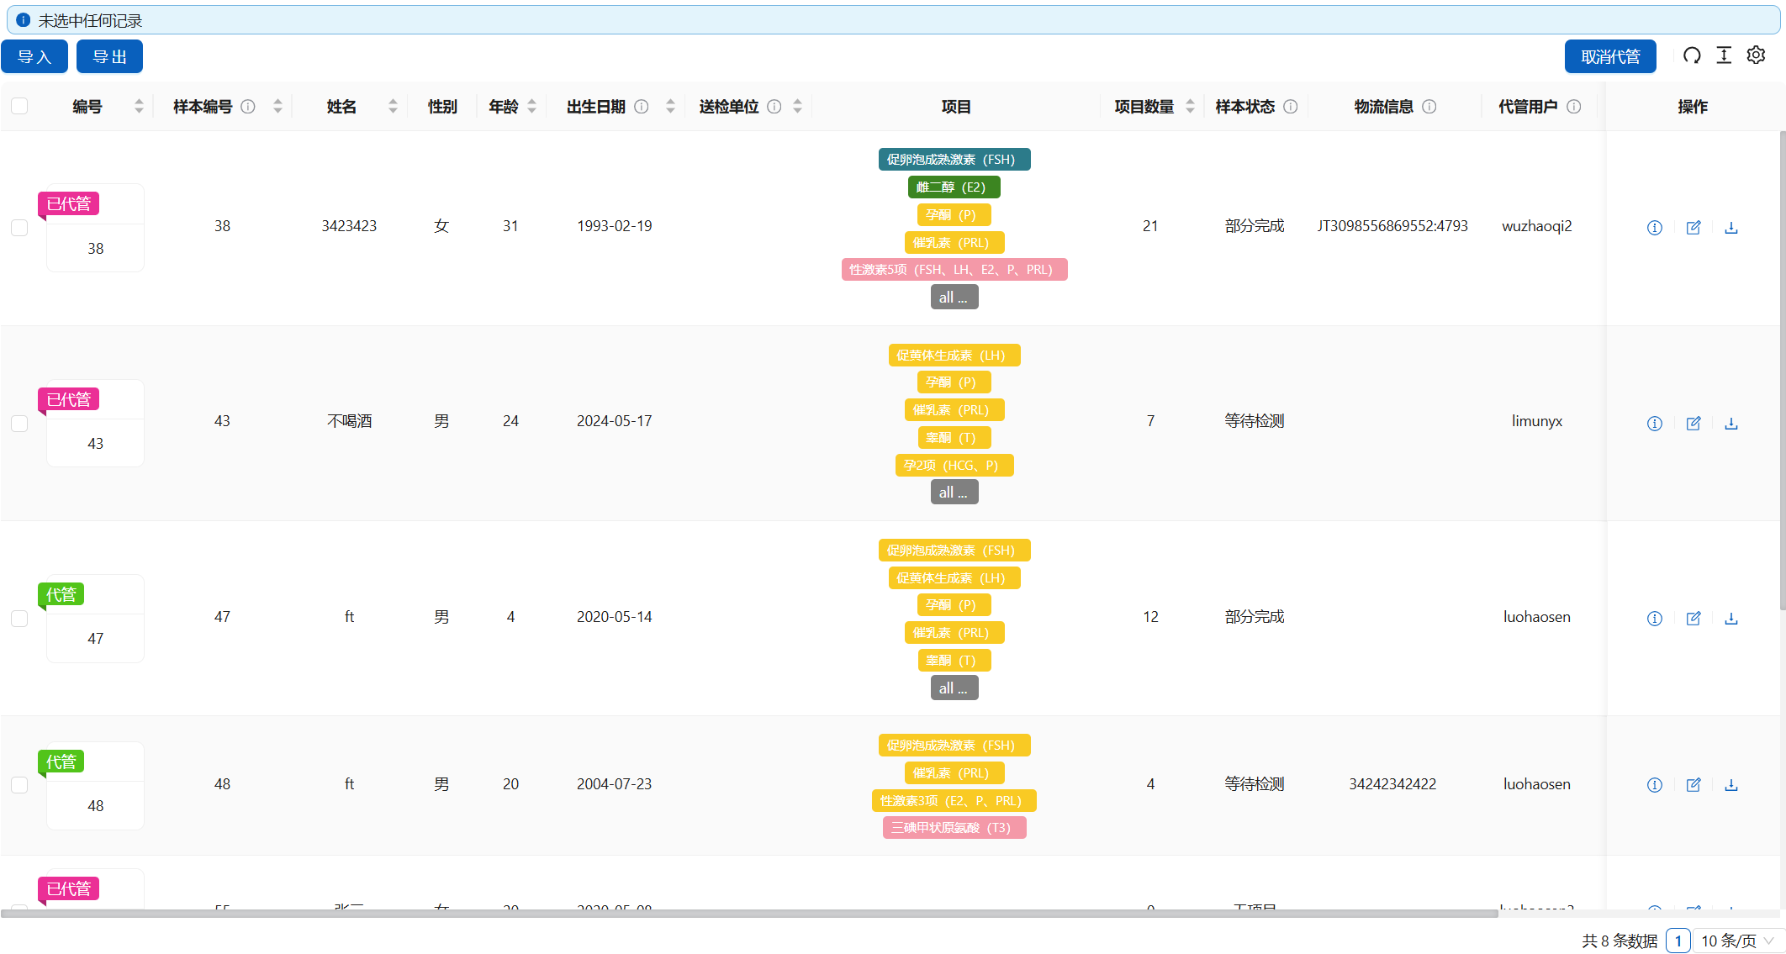Screen dimensions: 1786x954
Task: Download report for record 47
Action: tap(1731, 619)
